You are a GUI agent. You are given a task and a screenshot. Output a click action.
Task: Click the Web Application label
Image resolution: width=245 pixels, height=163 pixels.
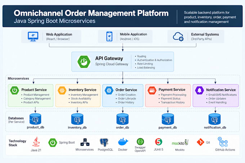pyautogui.click(x=59, y=34)
